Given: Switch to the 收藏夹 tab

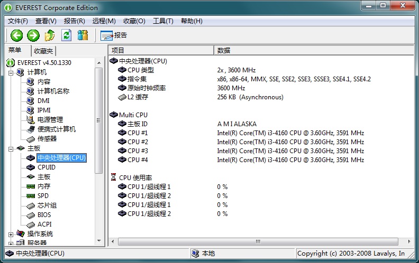Looking at the screenshot, I should point(43,51).
